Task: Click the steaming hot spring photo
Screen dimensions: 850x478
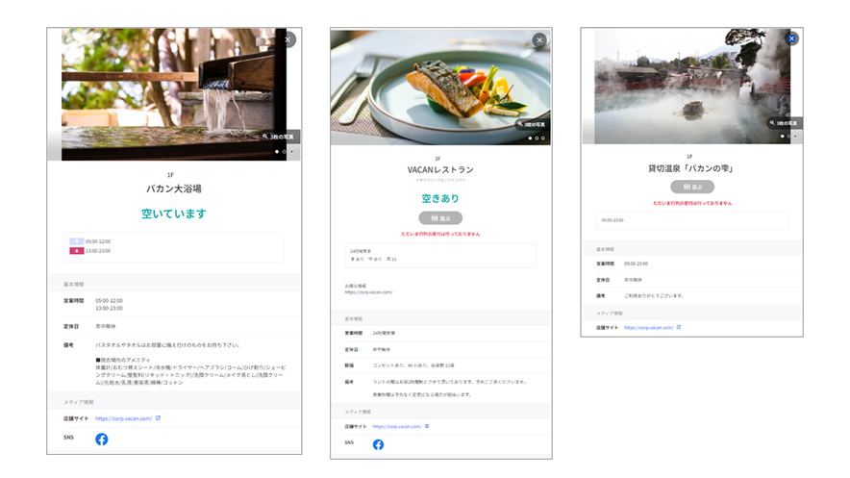Action: pos(683,87)
